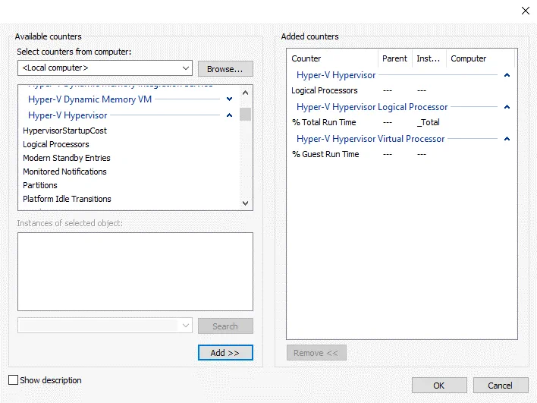Select % Total Run Time added counter
Image resolution: width=537 pixels, height=403 pixels.
324,122
